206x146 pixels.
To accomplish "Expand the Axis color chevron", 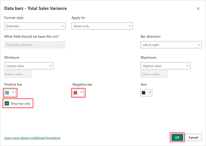I will [150, 93].
